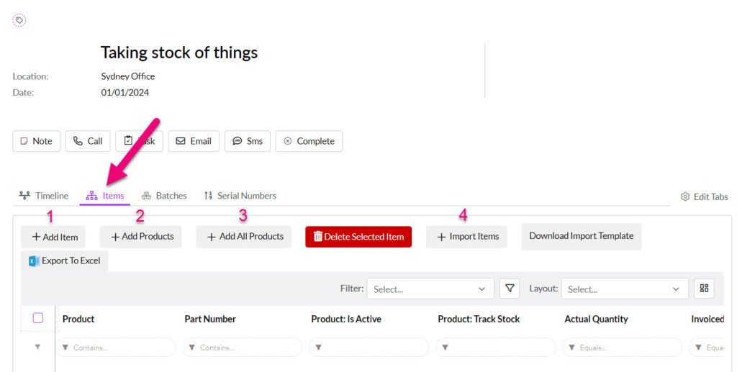This screenshot has height=372, width=737.
Task: Click the phone icon on Call button
Action: (x=78, y=141)
